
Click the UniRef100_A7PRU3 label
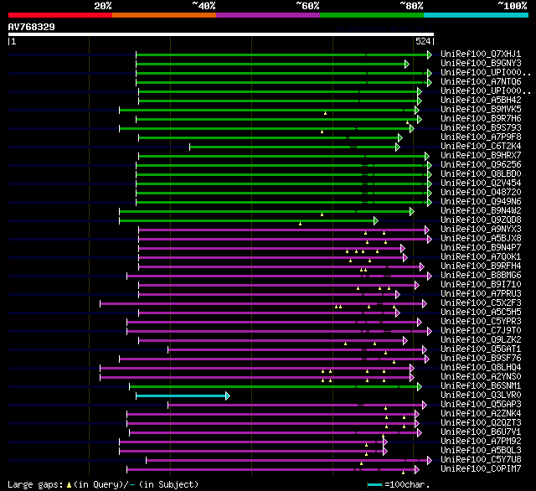click(x=481, y=294)
